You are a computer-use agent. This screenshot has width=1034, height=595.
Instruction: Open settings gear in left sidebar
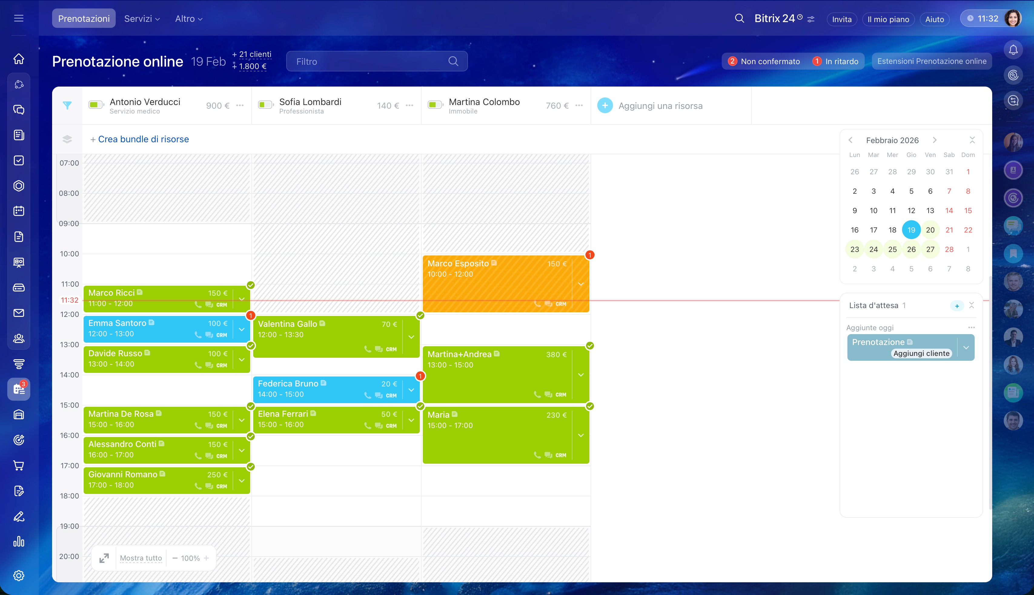tap(19, 575)
